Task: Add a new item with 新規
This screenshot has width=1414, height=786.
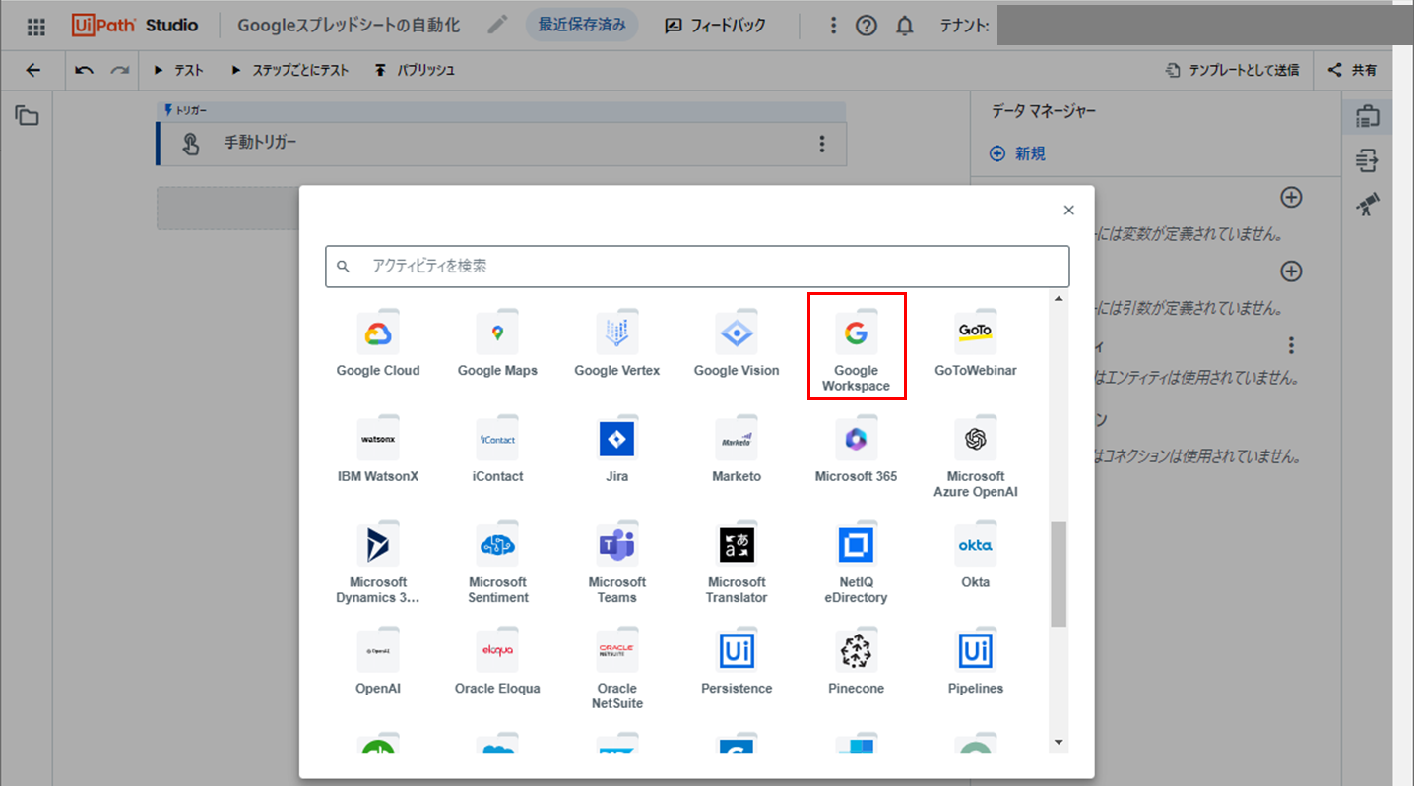Action: click(x=1017, y=153)
